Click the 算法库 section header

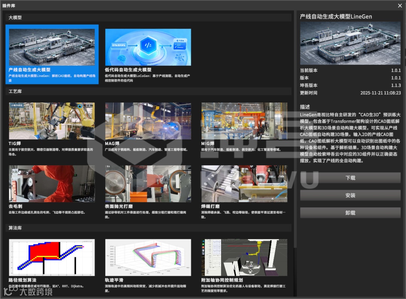click(x=148, y=228)
